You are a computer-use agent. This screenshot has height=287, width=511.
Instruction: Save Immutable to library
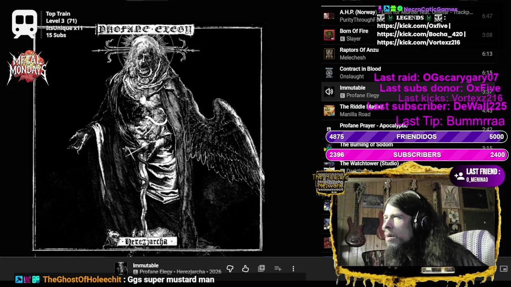261,269
